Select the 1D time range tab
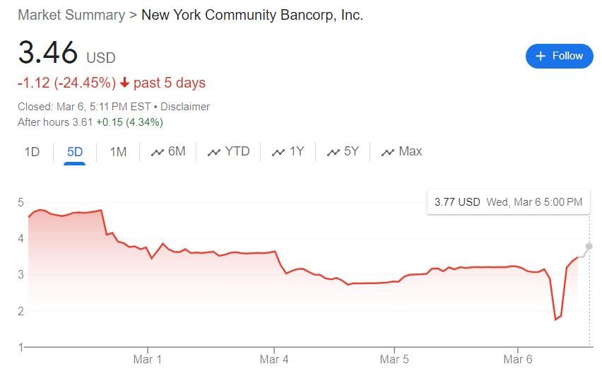The height and width of the screenshot is (376, 602). pos(32,151)
